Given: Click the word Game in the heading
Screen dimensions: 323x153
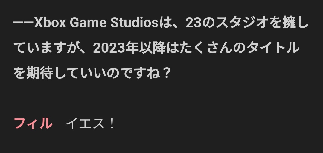Looking at the screenshot, I should pyautogui.click(x=88, y=23).
